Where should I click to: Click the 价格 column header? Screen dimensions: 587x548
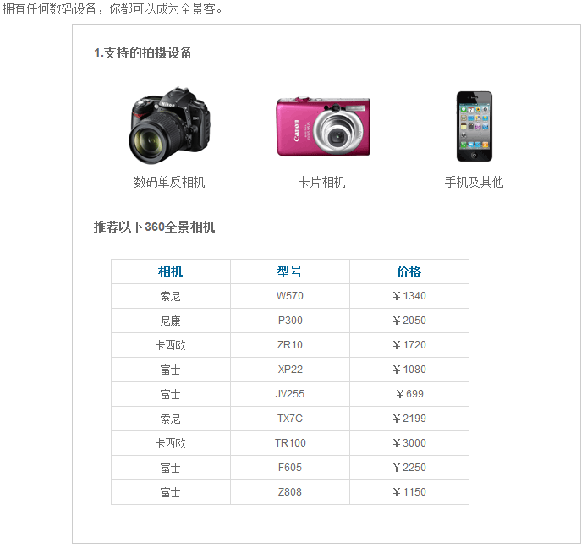pos(409,271)
